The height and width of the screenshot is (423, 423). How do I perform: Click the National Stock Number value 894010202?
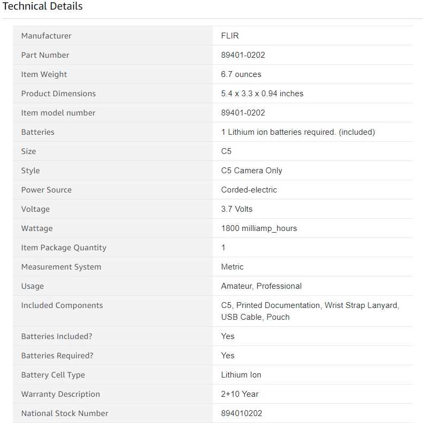(x=242, y=413)
